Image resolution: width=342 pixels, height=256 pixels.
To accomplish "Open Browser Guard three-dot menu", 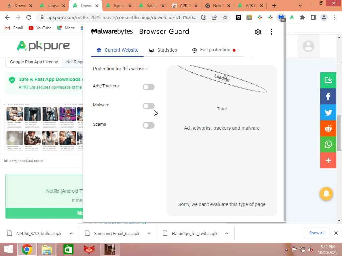I will point(271,32).
